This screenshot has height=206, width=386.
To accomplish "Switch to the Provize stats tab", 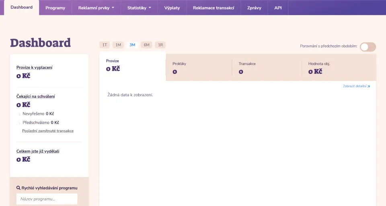I will pos(133,66).
